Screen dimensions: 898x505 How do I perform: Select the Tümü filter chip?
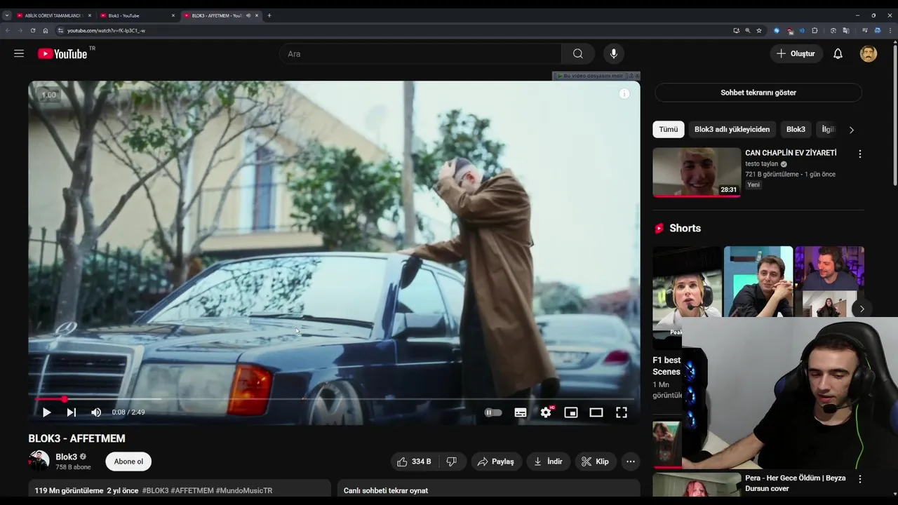tap(669, 129)
